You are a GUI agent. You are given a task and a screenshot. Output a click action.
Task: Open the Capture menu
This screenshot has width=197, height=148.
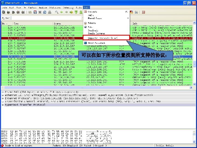tap(32, 8)
